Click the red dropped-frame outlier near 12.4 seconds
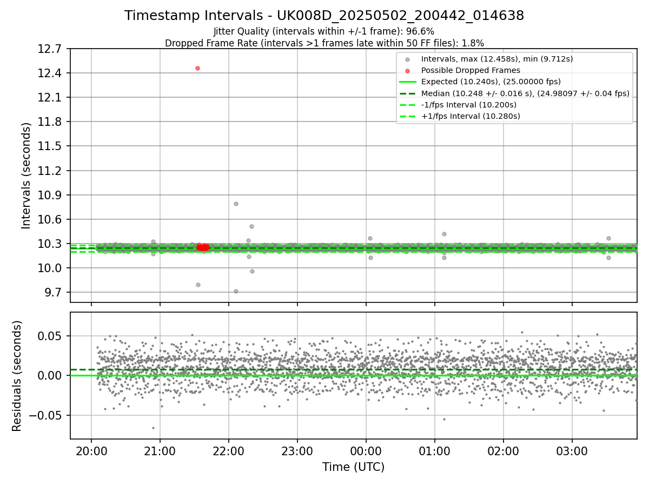649x486 pixels. pyautogui.click(x=197, y=68)
